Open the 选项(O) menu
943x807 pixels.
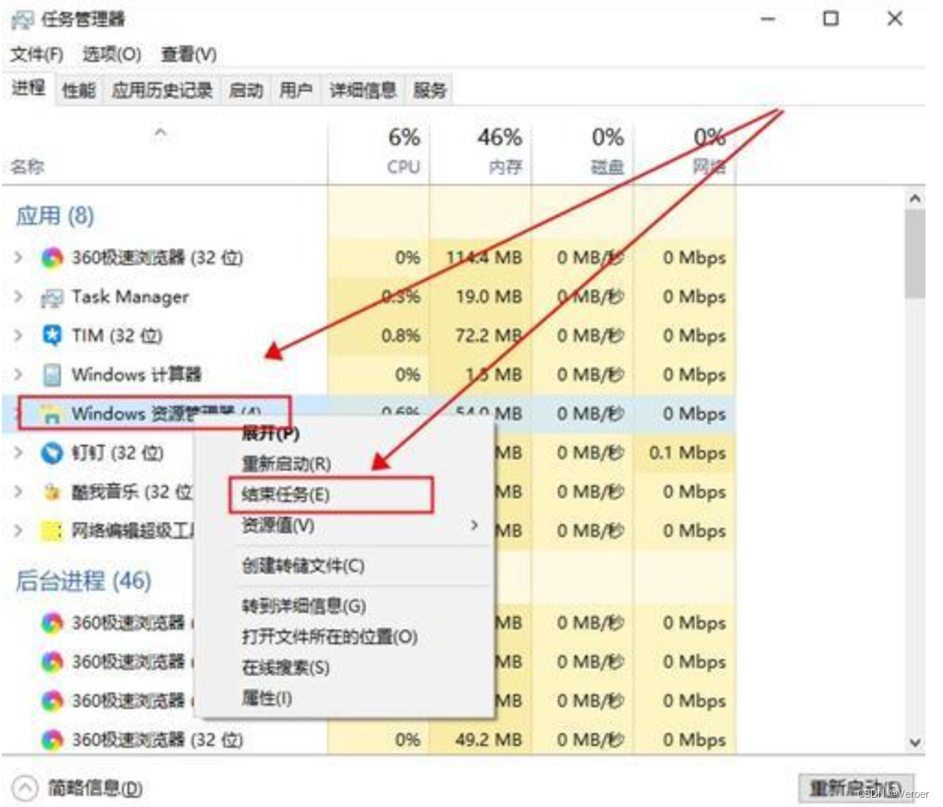tap(112, 55)
